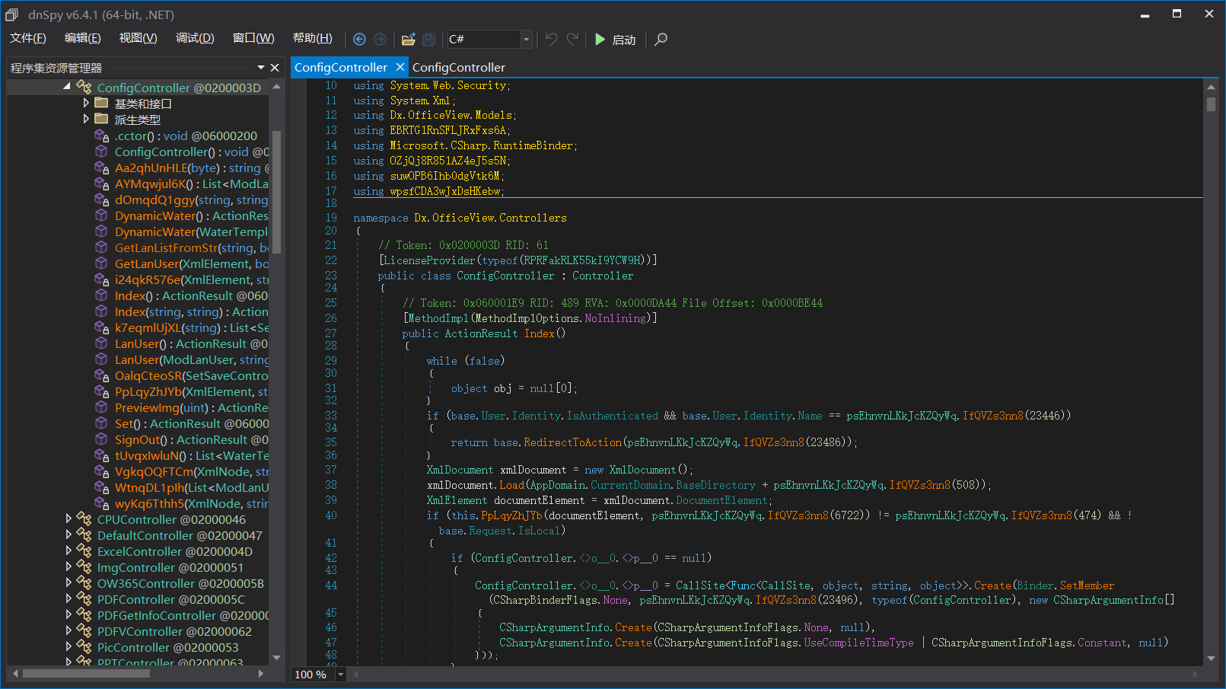Collapse the ConfigController class node
This screenshot has height=689, width=1226.
(x=67, y=87)
